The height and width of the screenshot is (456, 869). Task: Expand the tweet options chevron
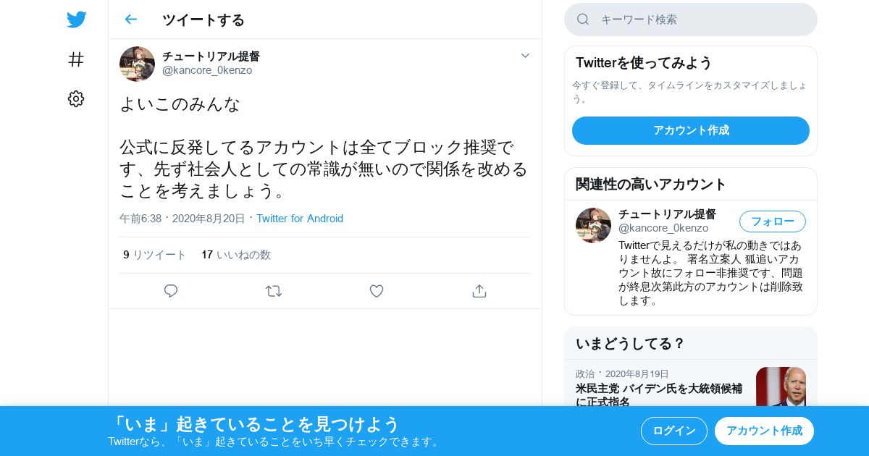coord(525,56)
